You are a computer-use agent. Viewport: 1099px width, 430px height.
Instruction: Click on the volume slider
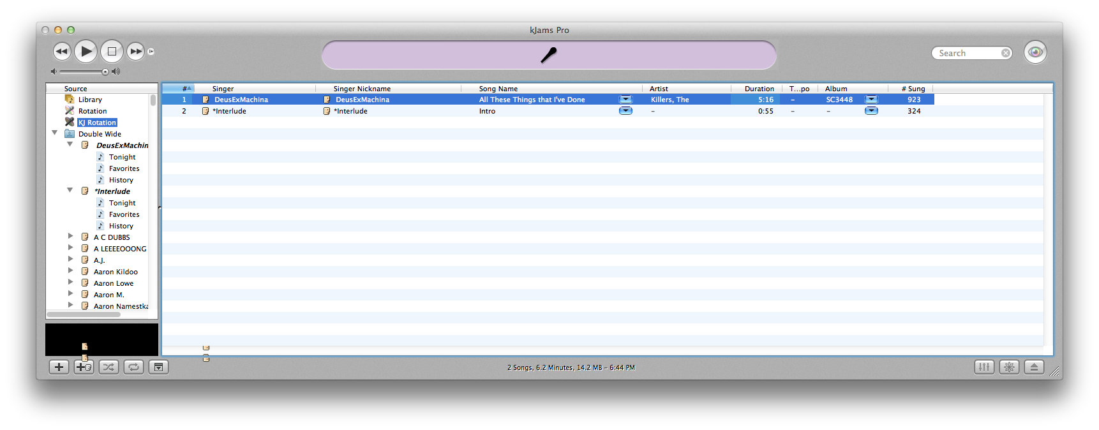(83, 71)
